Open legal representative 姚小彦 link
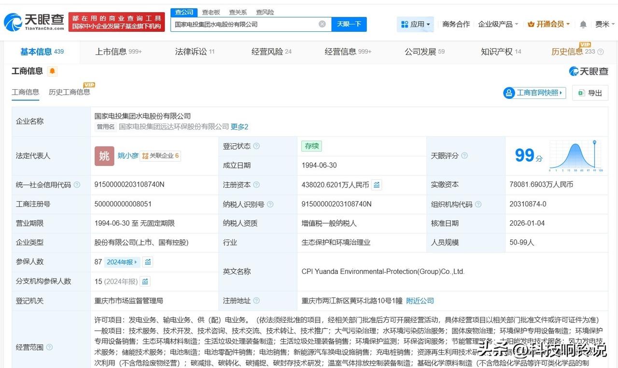This screenshot has height=368, width=618. tap(128, 156)
